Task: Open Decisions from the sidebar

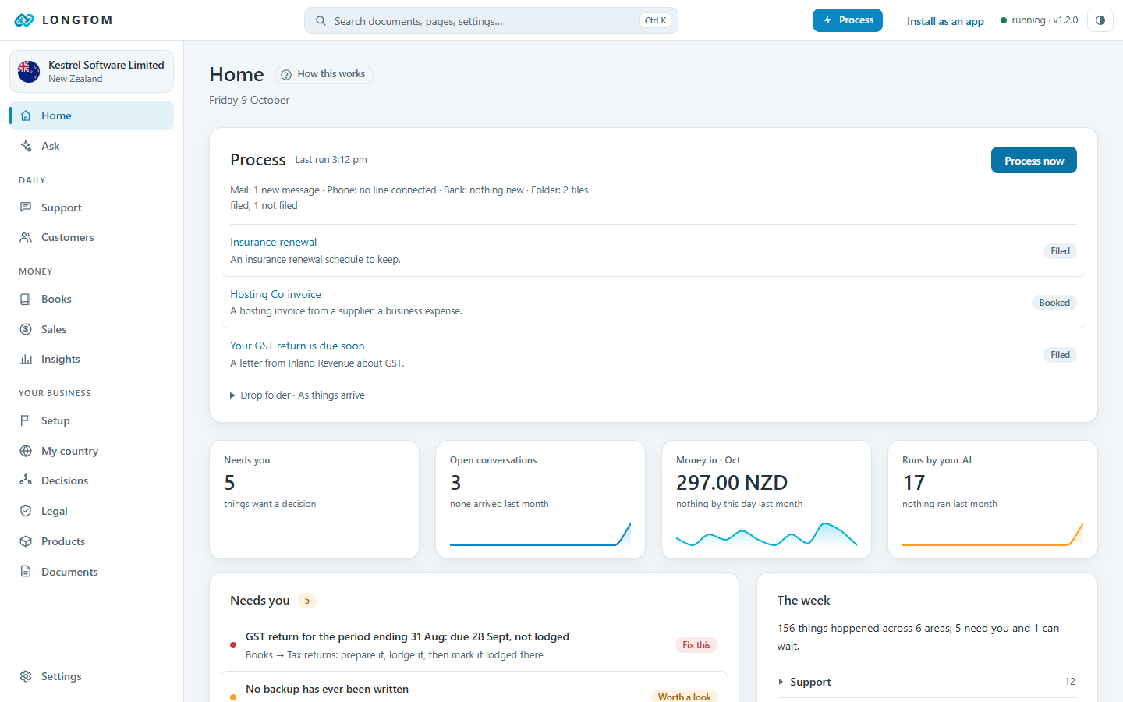Action: pos(91,480)
